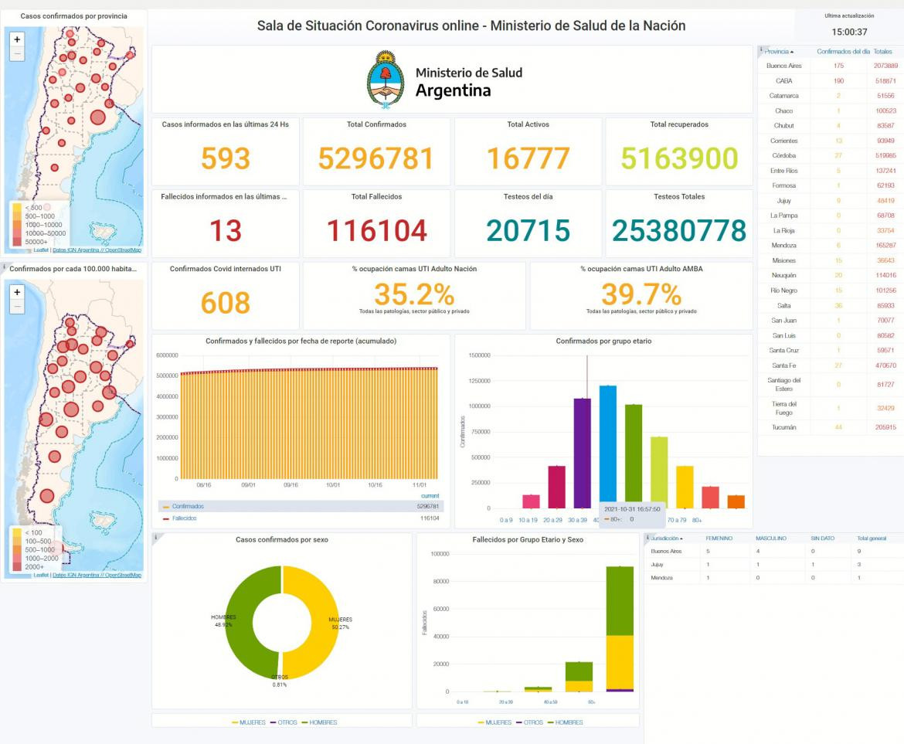The image size is (904, 744).
Task: Click the Jurisdicción column sort arrow
Action: point(681,538)
